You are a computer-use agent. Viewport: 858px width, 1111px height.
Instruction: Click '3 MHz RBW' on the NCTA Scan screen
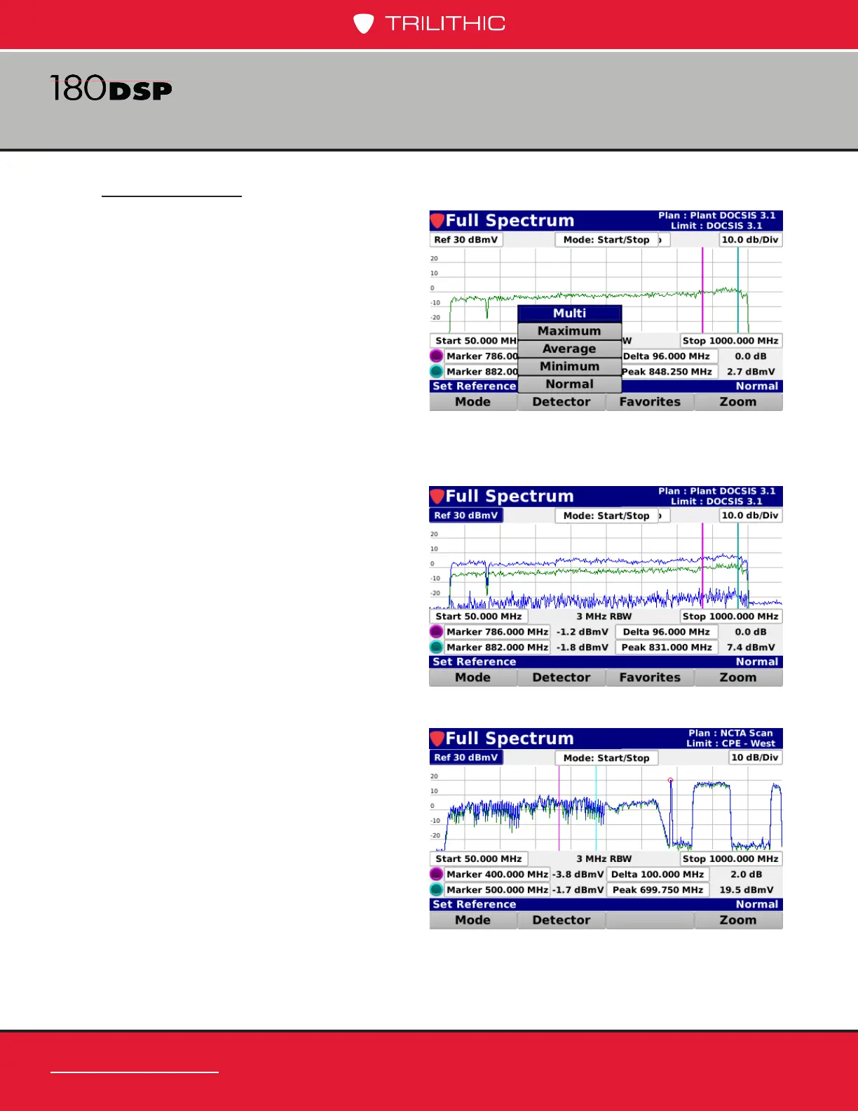[x=604, y=859]
